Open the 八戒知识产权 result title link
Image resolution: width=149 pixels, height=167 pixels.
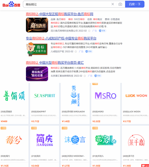click(x=61, y=38)
